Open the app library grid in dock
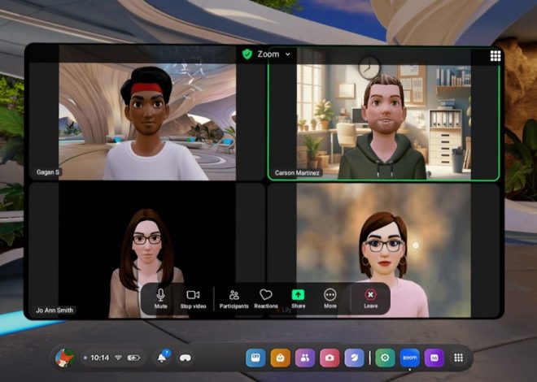The image size is (537, 382). [x=459, y=358]
